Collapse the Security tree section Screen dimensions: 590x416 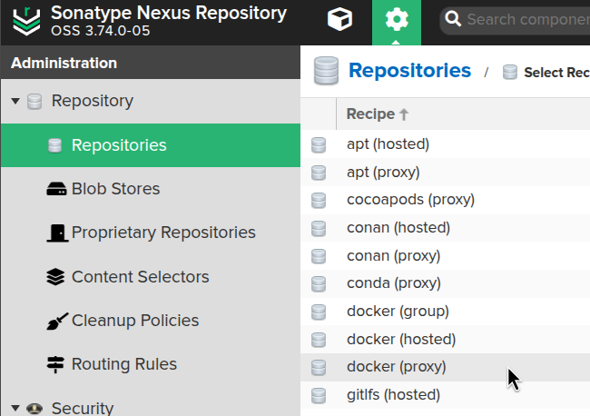[15, 408]
